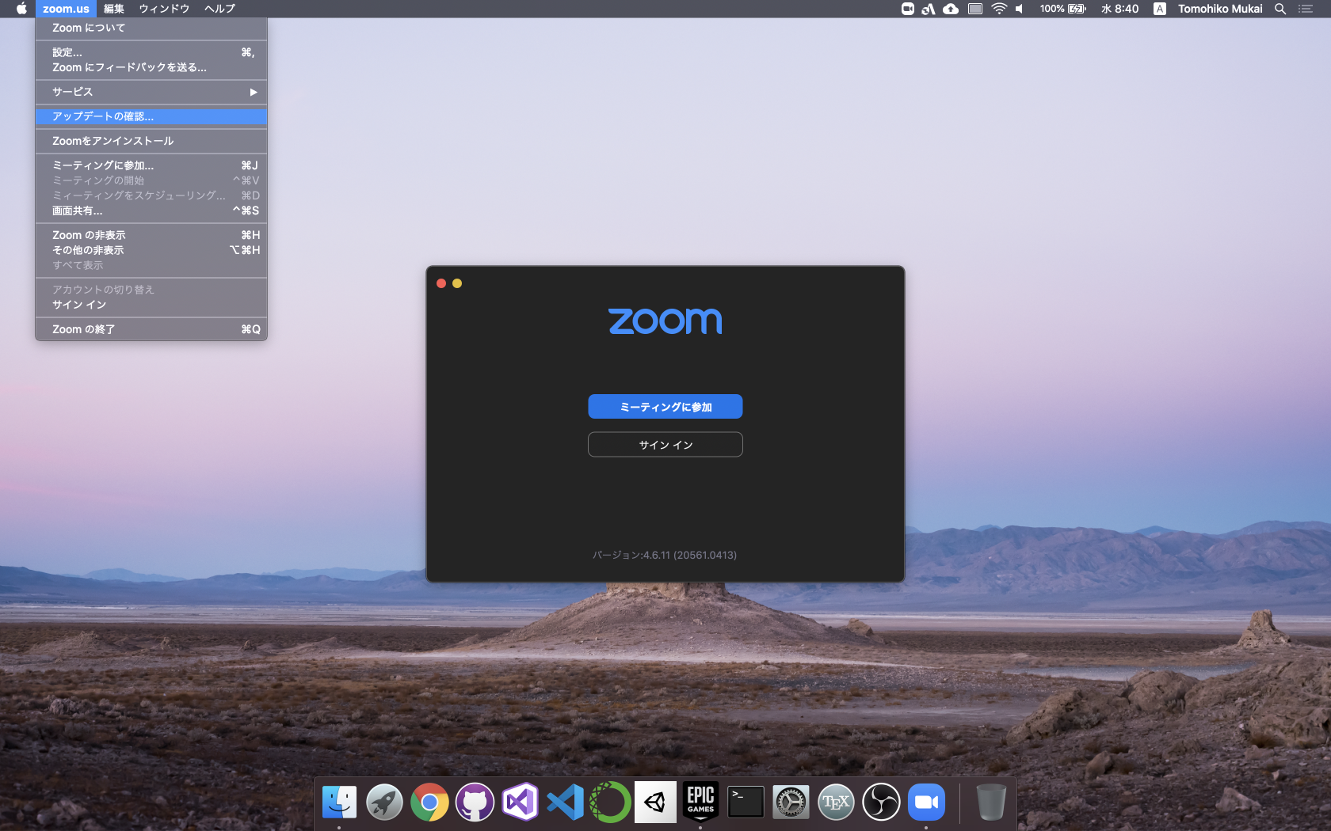Click the ミーティングに参加 button
Image resolution: width=1331 pixels, height=831 pixels.
tap(665, 406)
